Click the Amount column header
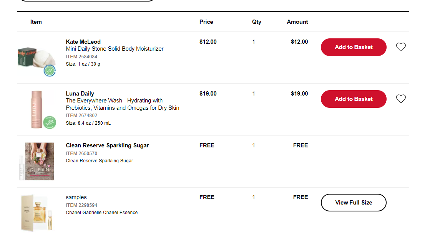 click(297, 22)
